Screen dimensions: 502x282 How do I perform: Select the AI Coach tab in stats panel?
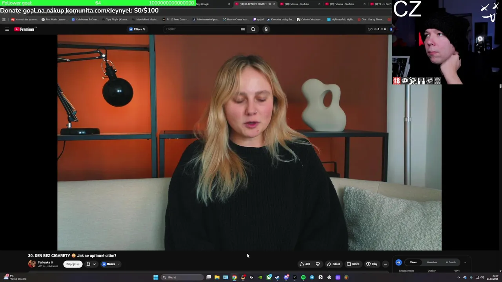[x=451, y=262]
